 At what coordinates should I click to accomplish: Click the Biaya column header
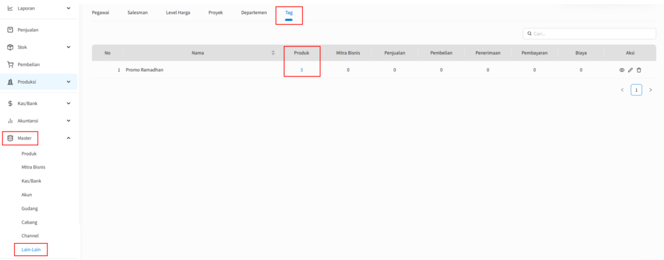click(581, 53)
